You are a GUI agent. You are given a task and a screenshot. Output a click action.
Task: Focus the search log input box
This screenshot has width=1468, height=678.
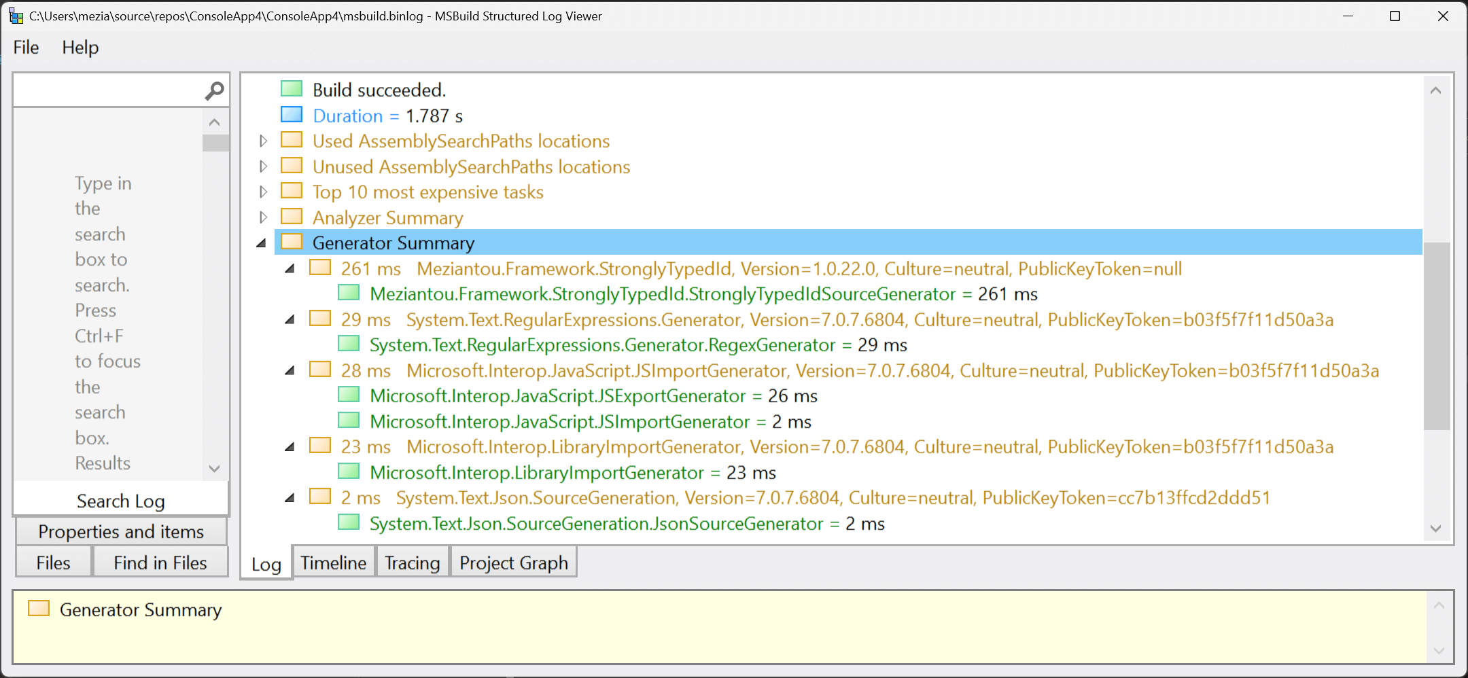point(109,90)
